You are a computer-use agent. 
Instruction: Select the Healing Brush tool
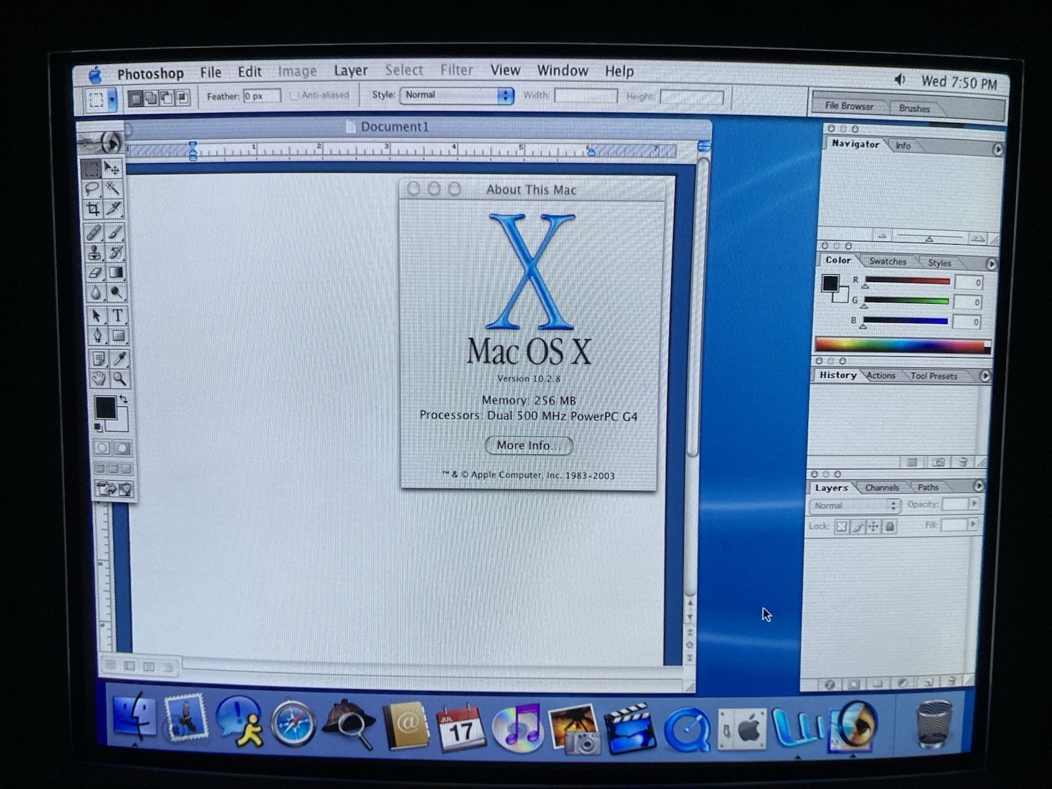point(93,232)
